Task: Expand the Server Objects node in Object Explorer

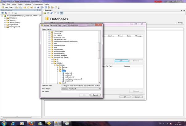Action: tap(5, 22)
